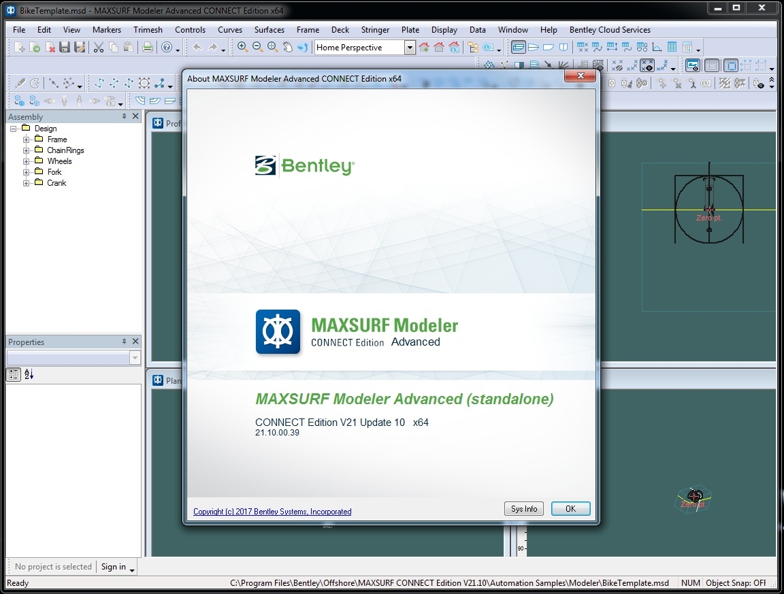784x594 pixels.
Task: Toggle the Perspective view window button
Action: [519, 47]
